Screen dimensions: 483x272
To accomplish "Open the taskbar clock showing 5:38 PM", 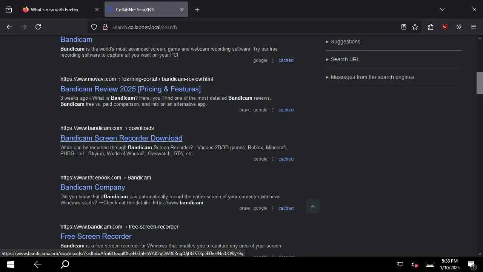I will [x=450, y=264].
